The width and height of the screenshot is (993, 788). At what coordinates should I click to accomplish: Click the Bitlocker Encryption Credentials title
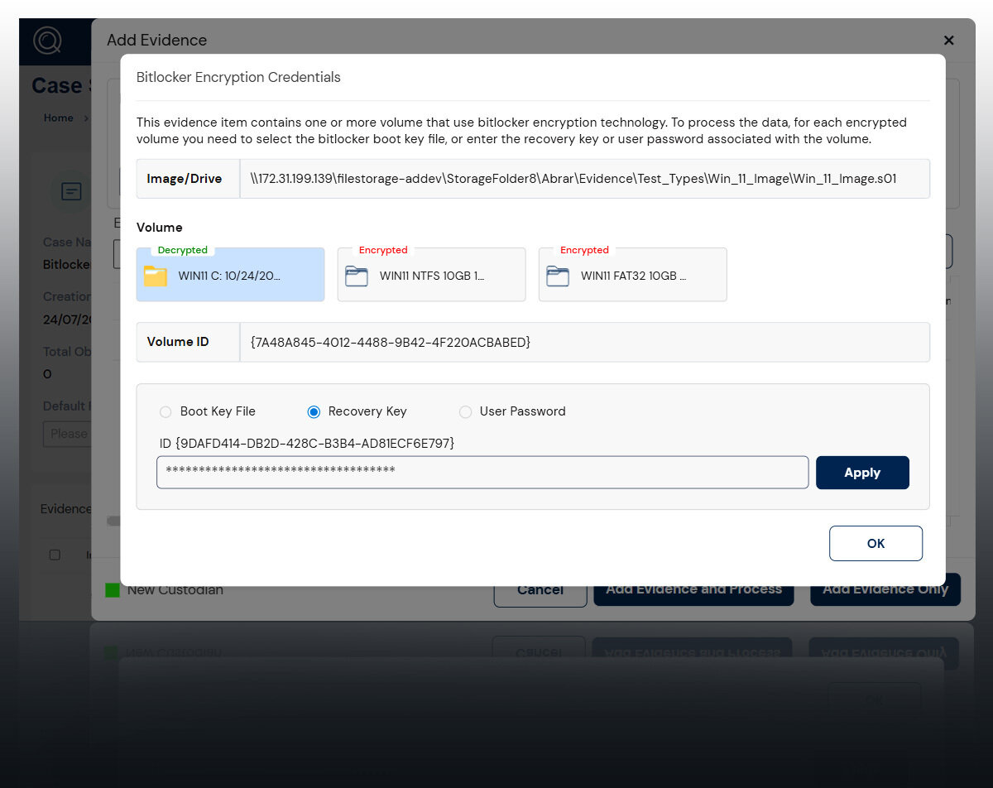(x=238, y=77)
